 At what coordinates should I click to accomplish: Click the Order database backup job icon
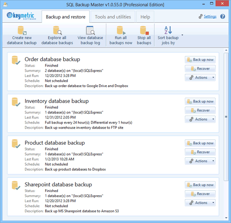coord(16,60)
